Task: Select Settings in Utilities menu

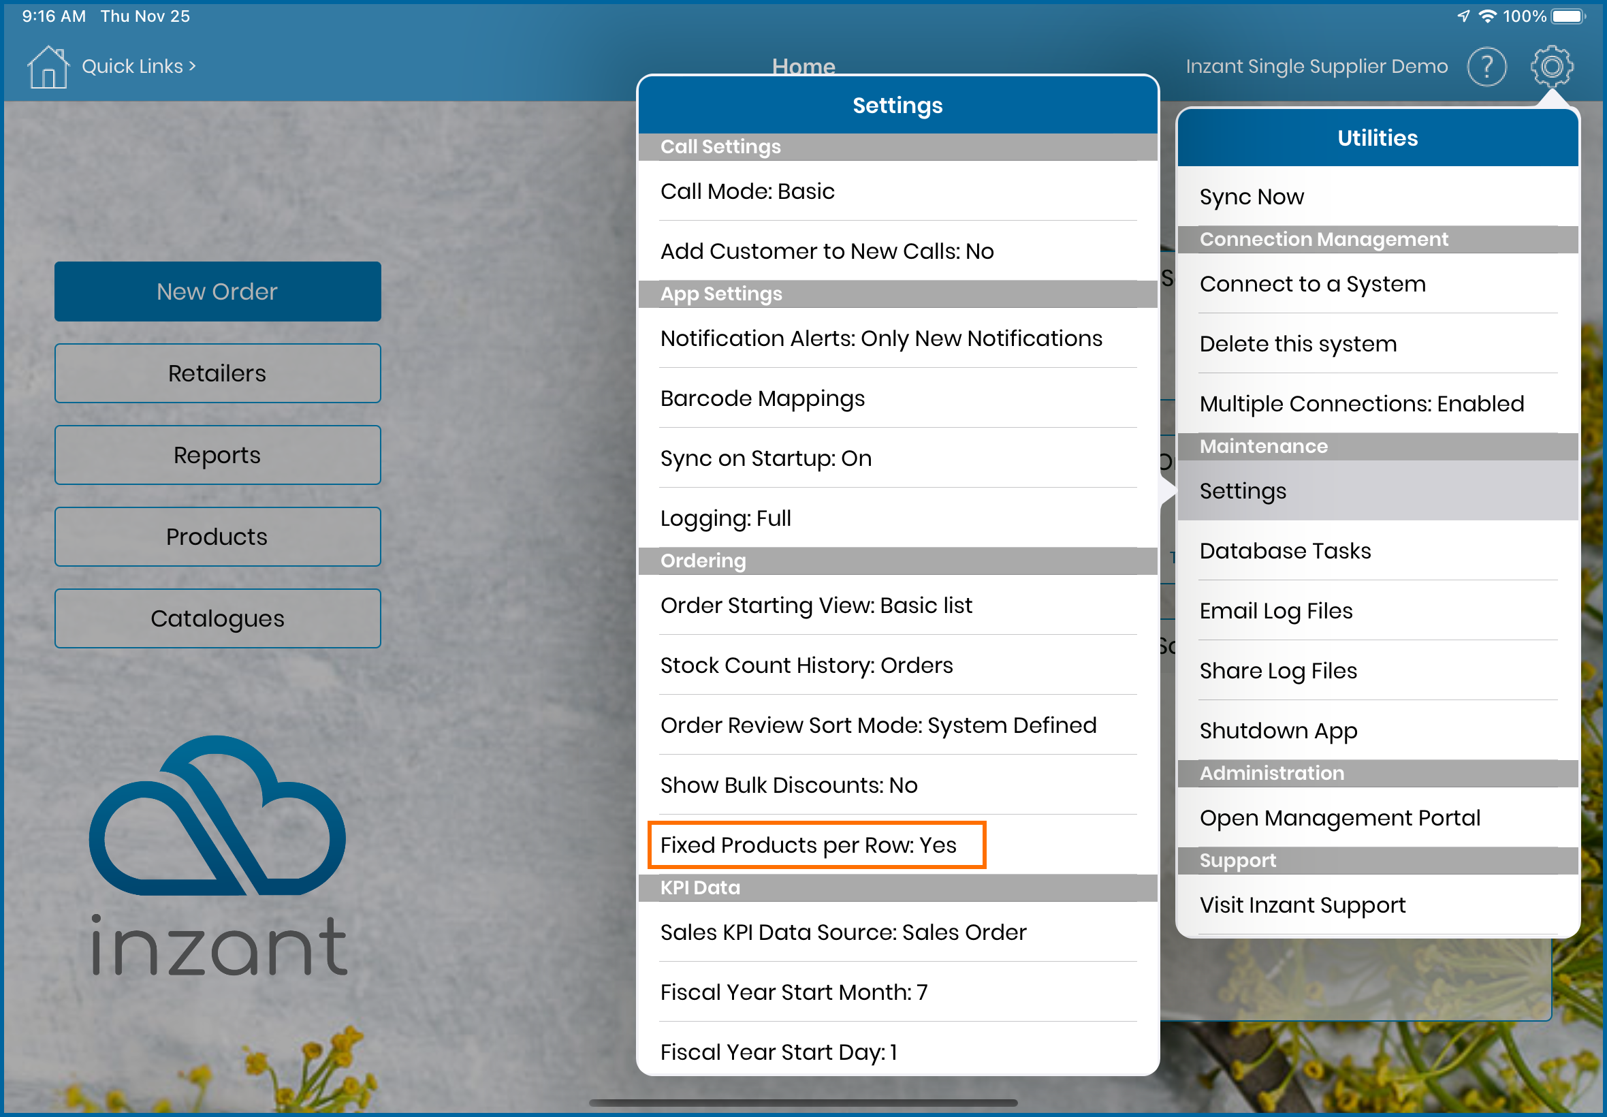Action: pyautogui.click(x=1378, y=491)
